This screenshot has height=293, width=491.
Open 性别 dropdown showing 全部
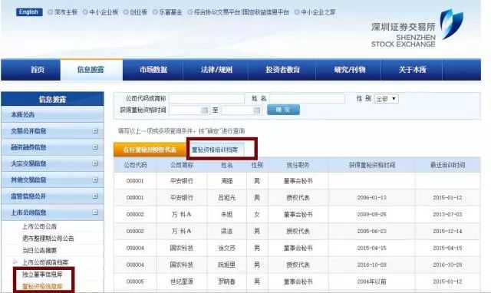(x=386, y=99)
